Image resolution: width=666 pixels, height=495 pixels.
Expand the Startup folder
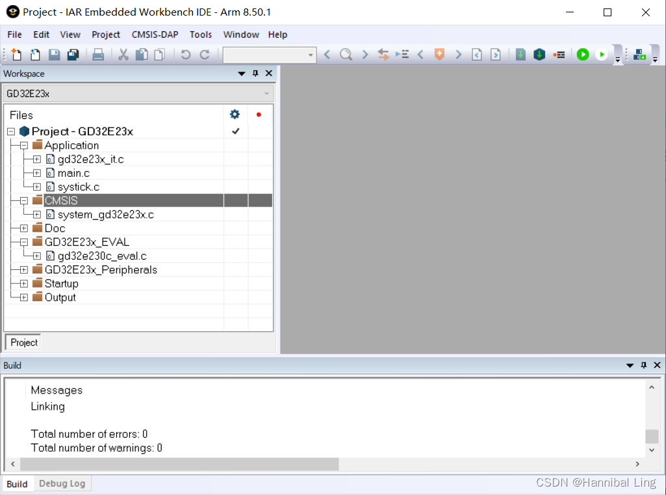24,284
